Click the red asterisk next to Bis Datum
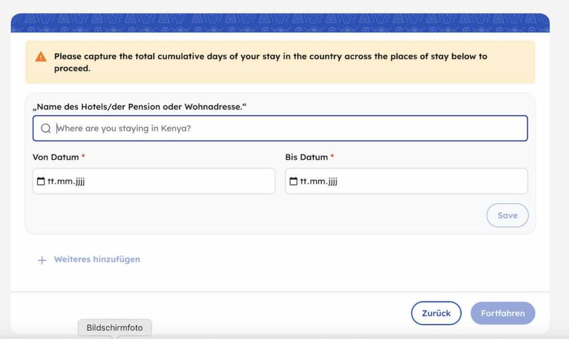Screen dimensions: 569x339 [332, 157]
